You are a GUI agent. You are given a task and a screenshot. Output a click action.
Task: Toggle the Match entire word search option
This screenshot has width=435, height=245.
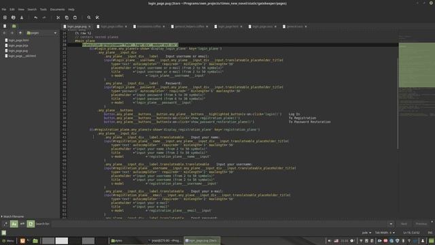pos(22,224)
